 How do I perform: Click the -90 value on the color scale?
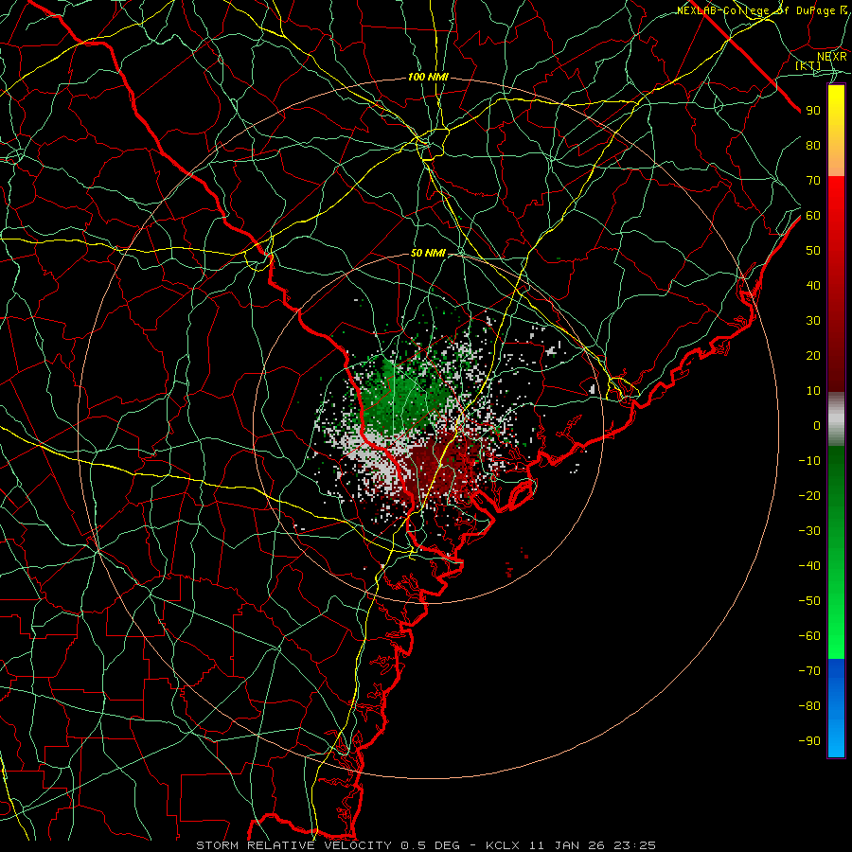click(x=809, y=741)
